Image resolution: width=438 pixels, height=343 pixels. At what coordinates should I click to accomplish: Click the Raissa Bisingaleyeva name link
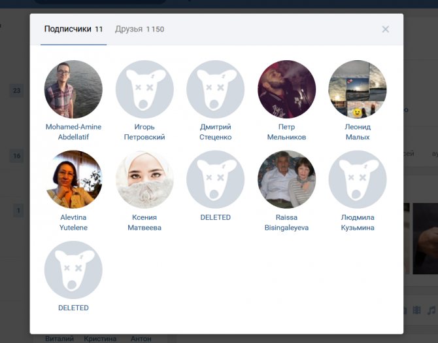point(286,223)
